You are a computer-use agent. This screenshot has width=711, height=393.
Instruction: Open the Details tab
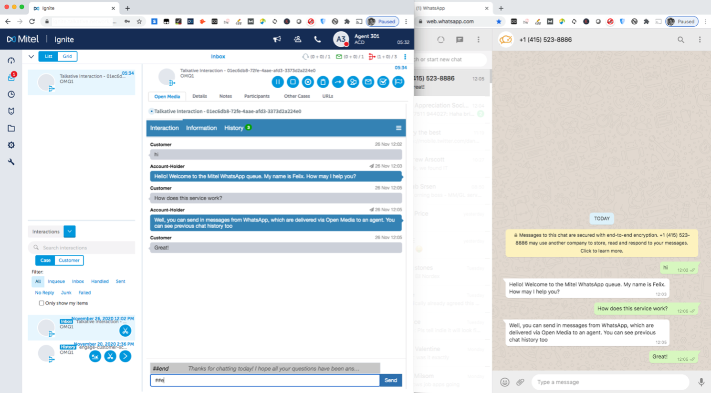click(199, 96)
